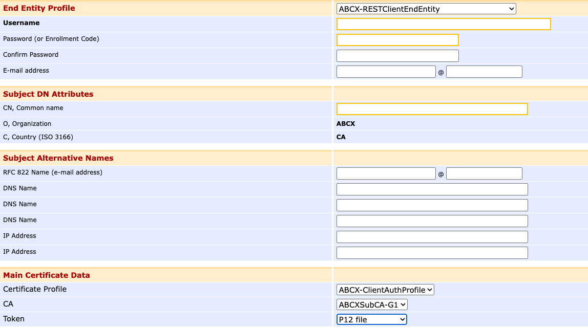Select the third DNS Name field
Screen dimensions: 588x328
click(432, 221)
